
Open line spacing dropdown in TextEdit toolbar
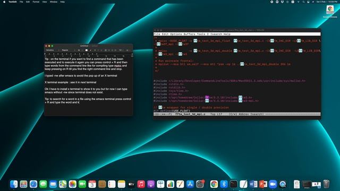(x=121, y=50)
